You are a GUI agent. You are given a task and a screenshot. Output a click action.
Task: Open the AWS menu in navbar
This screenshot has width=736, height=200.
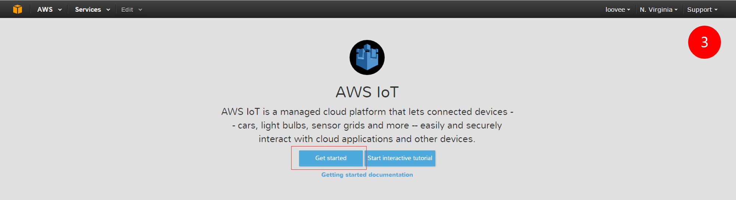(x=49, y=10)
